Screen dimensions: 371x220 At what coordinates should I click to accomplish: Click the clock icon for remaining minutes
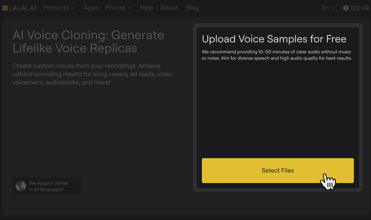[x=346, y=8]
